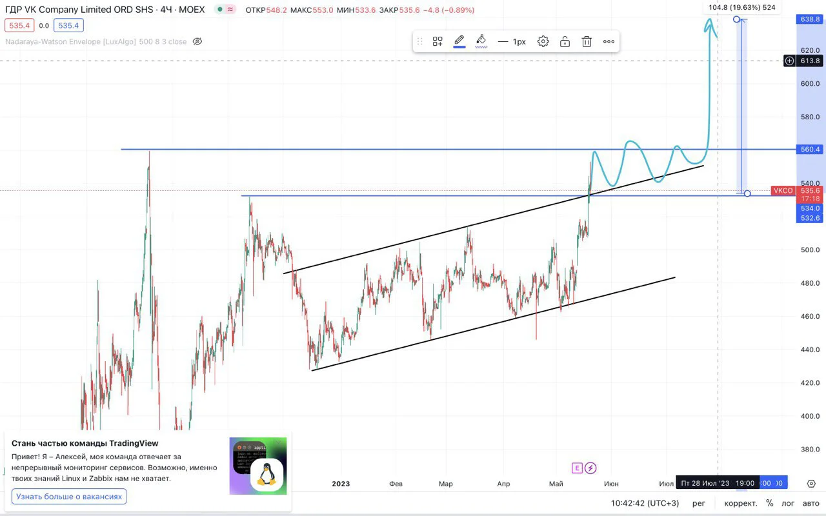
Task: Click the 534.0 price label on scale
Action: 809,208
